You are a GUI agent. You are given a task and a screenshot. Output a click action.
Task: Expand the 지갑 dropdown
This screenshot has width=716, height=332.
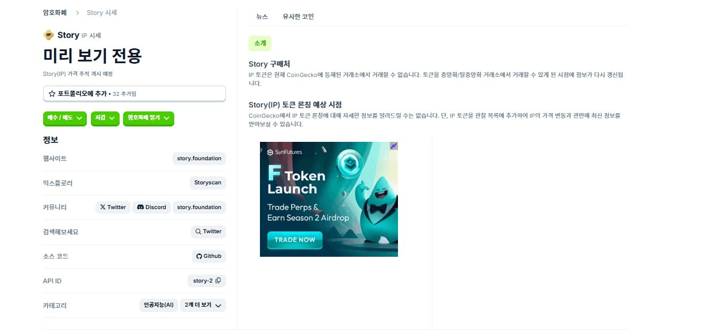(x=105, y=118)
